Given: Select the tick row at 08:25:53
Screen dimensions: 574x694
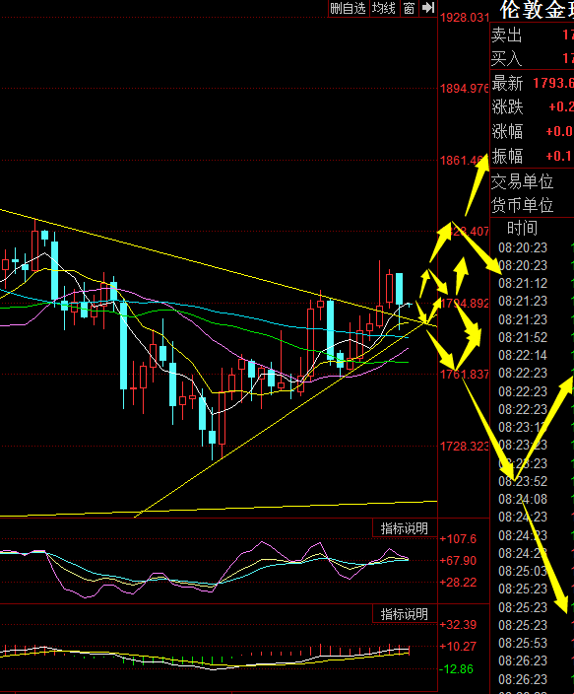Looking at the screenshot, I should point(536,643).
